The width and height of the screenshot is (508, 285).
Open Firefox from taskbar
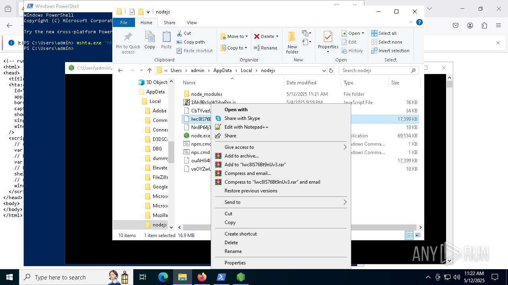coord(202,277)
